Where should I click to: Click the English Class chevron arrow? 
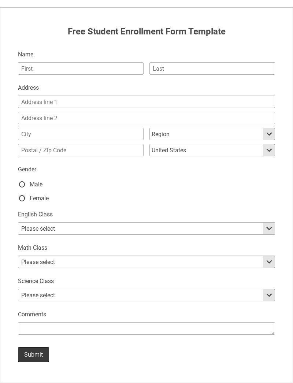tap(269, 228)
